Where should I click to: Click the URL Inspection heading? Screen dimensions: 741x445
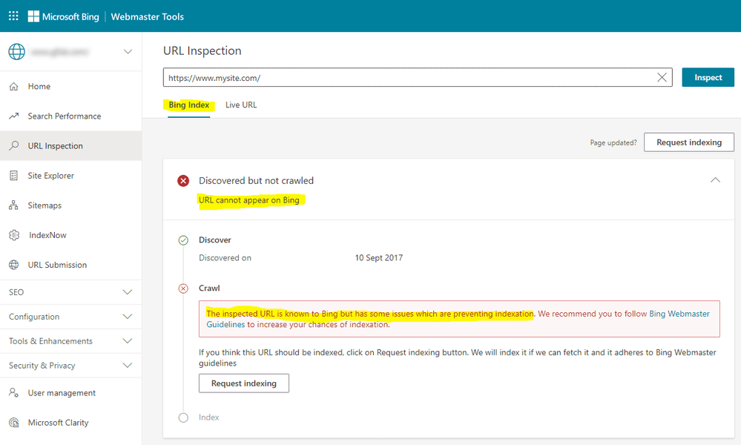pyautogui.click(x=202, y=50)
